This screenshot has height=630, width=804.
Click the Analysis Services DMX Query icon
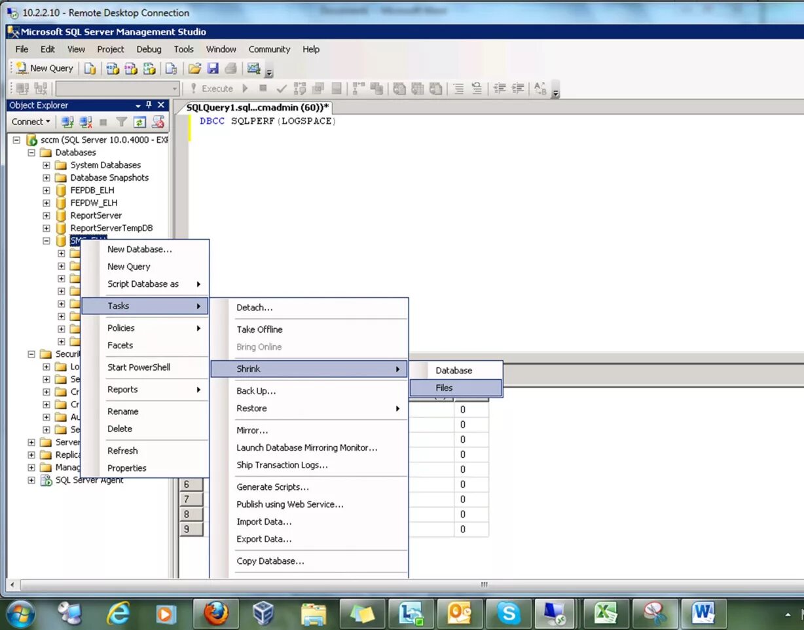(x=131, y=68)
